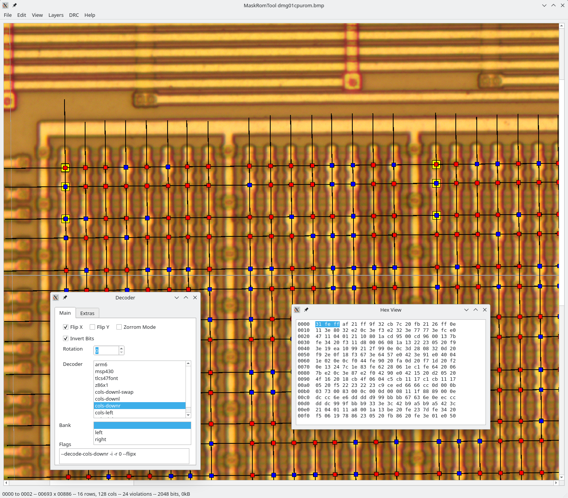Open the View menu
Screen dimensions: 568x498
point(37,15)
